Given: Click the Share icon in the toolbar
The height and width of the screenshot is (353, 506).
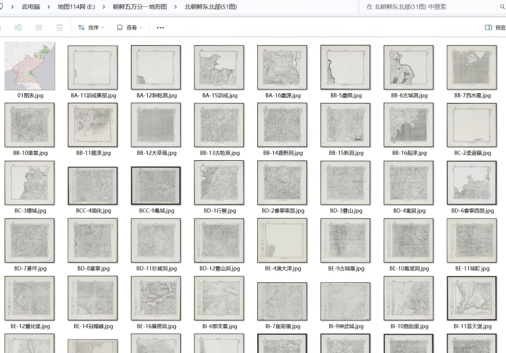Looking at the screenshot, I should 39,27.
